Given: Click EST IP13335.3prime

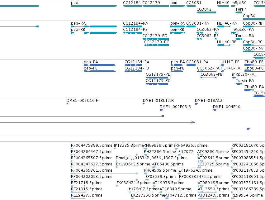Looking at the screenshot, I should pyautogui.click(x=115, y=149).
